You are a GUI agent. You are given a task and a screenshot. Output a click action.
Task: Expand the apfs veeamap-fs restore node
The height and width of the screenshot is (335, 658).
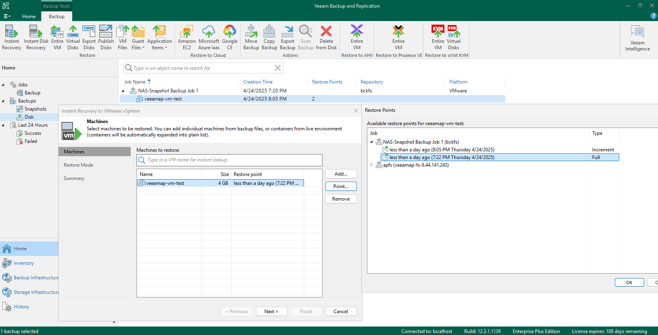click(371, 165)
